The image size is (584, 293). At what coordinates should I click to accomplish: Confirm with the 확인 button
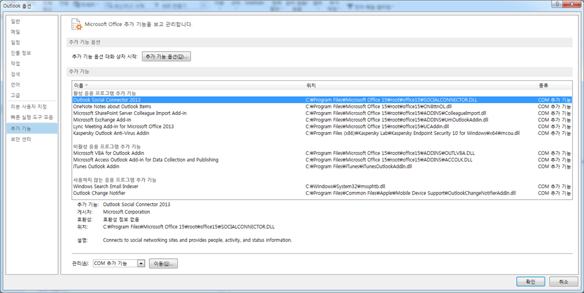coord(530,282)
